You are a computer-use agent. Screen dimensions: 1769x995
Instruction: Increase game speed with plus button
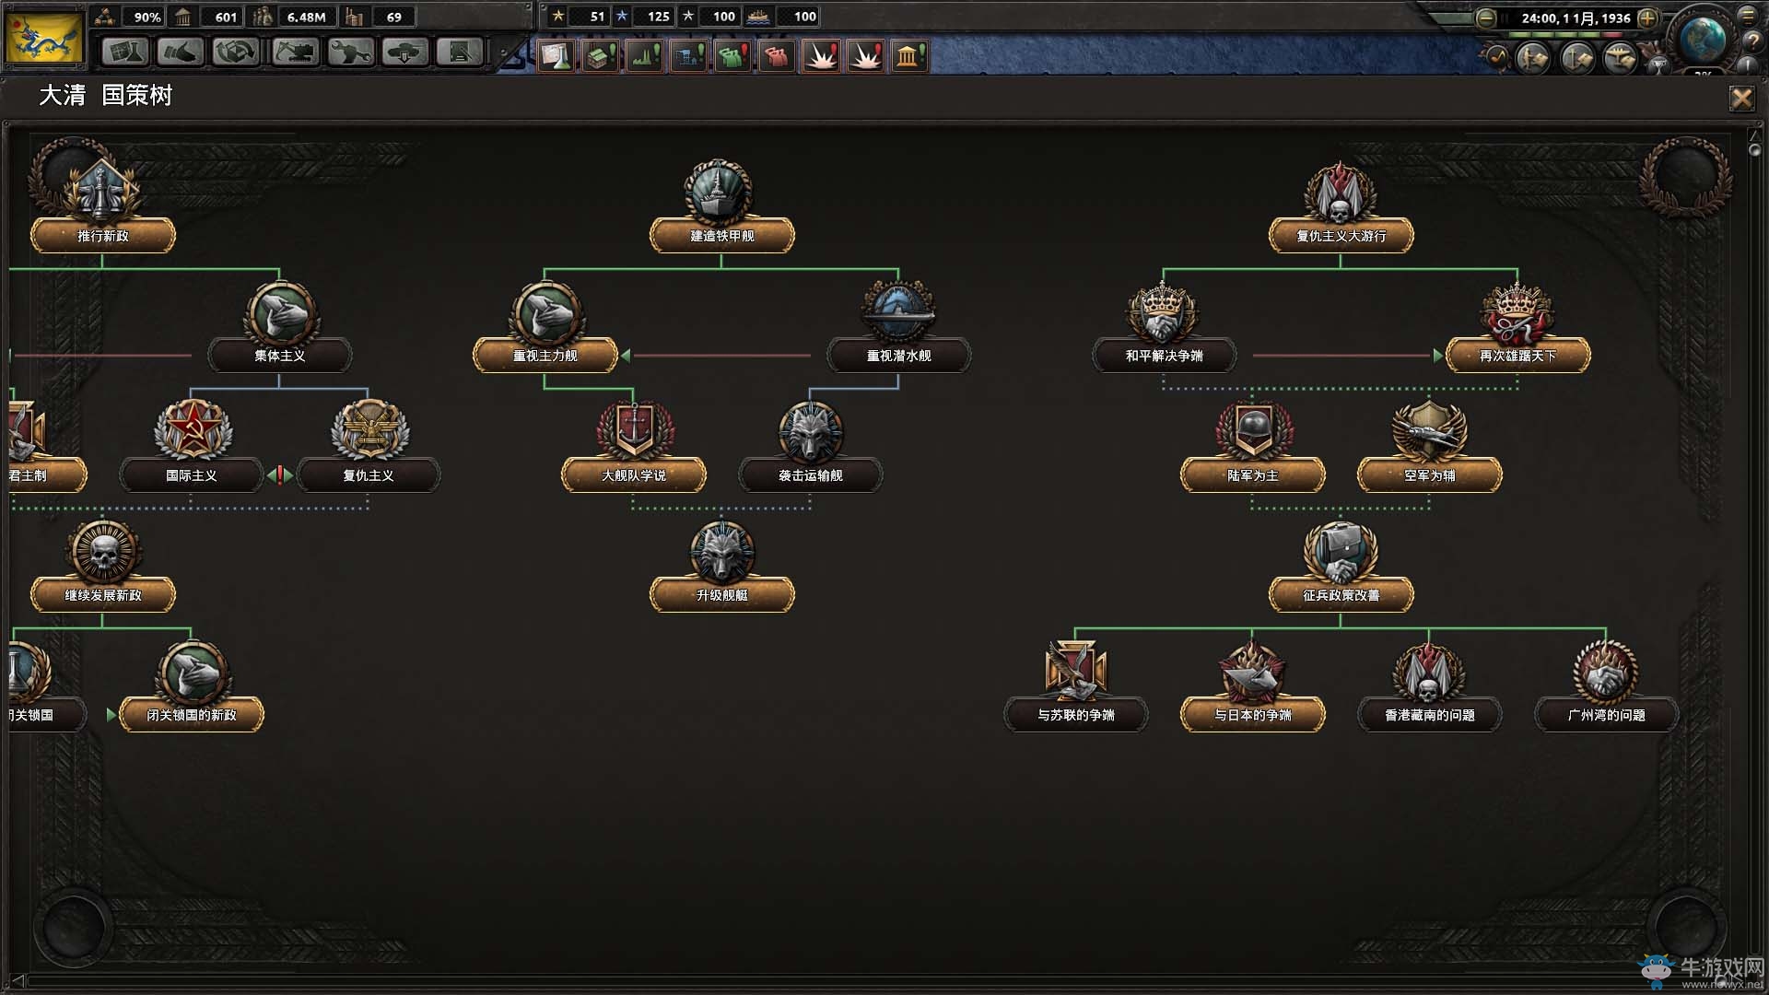(x=1648, y=18)
